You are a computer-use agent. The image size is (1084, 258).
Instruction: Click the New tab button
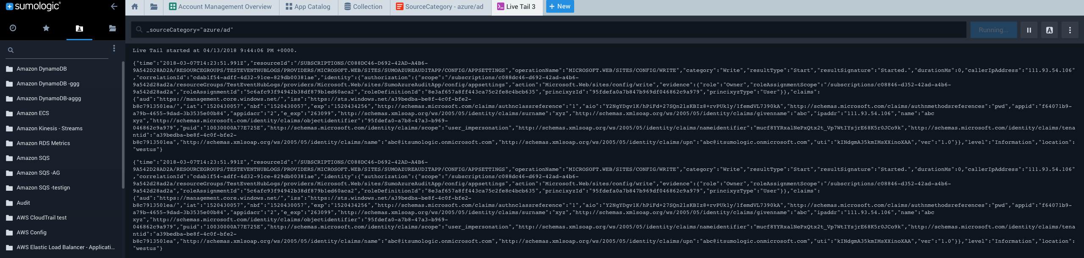[559, 6]
